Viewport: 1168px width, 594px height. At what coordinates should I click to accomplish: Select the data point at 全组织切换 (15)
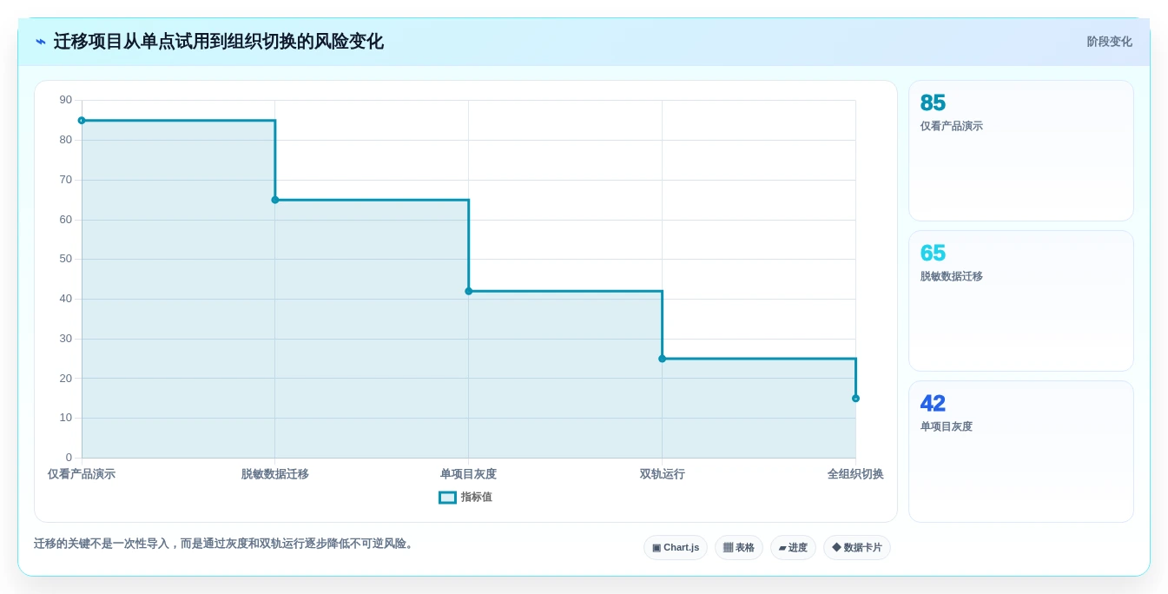(x=855, y=399)
